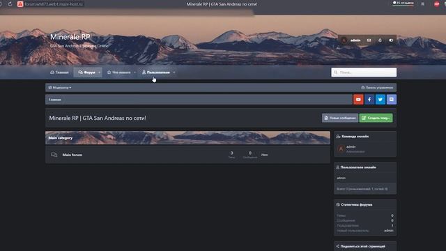446x251 pixels.
Task: Click the Статистика форума heading icon
Action: tap(338, 204)
